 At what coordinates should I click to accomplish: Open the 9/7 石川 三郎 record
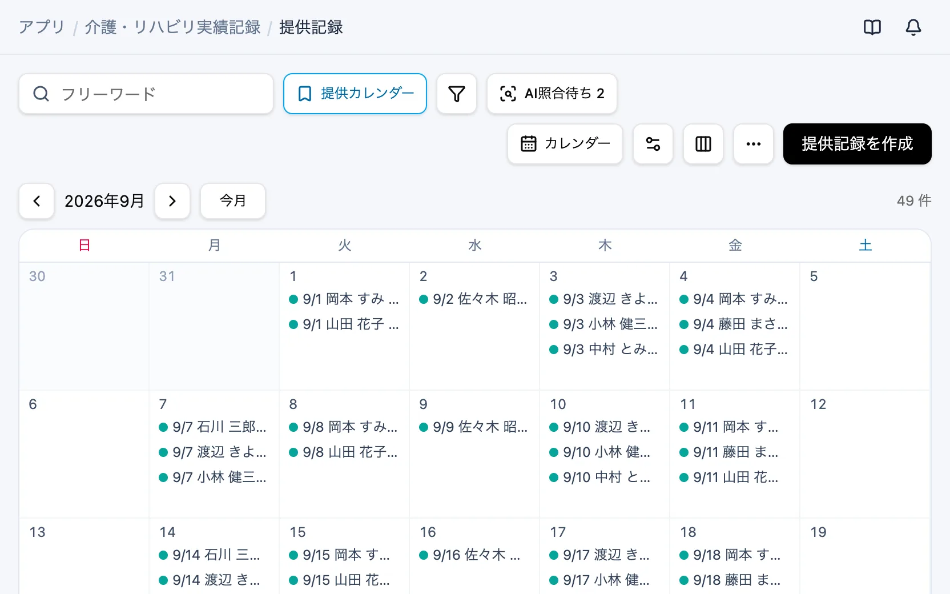tap(214, 427)
